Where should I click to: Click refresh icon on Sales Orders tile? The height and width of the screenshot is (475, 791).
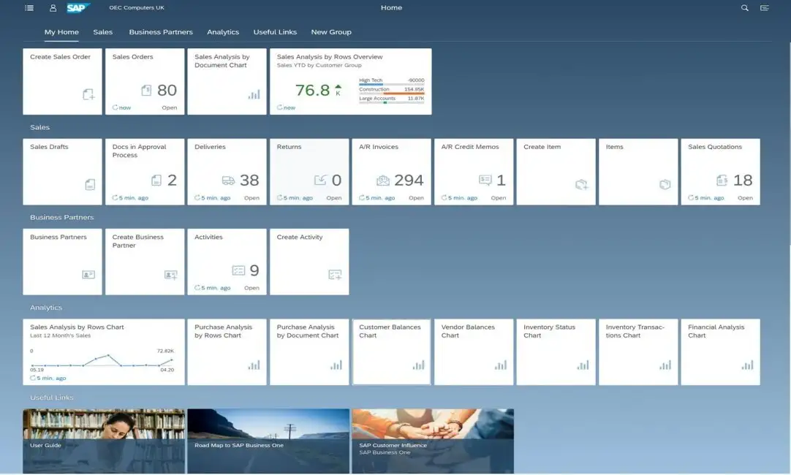tap(115, 107)
